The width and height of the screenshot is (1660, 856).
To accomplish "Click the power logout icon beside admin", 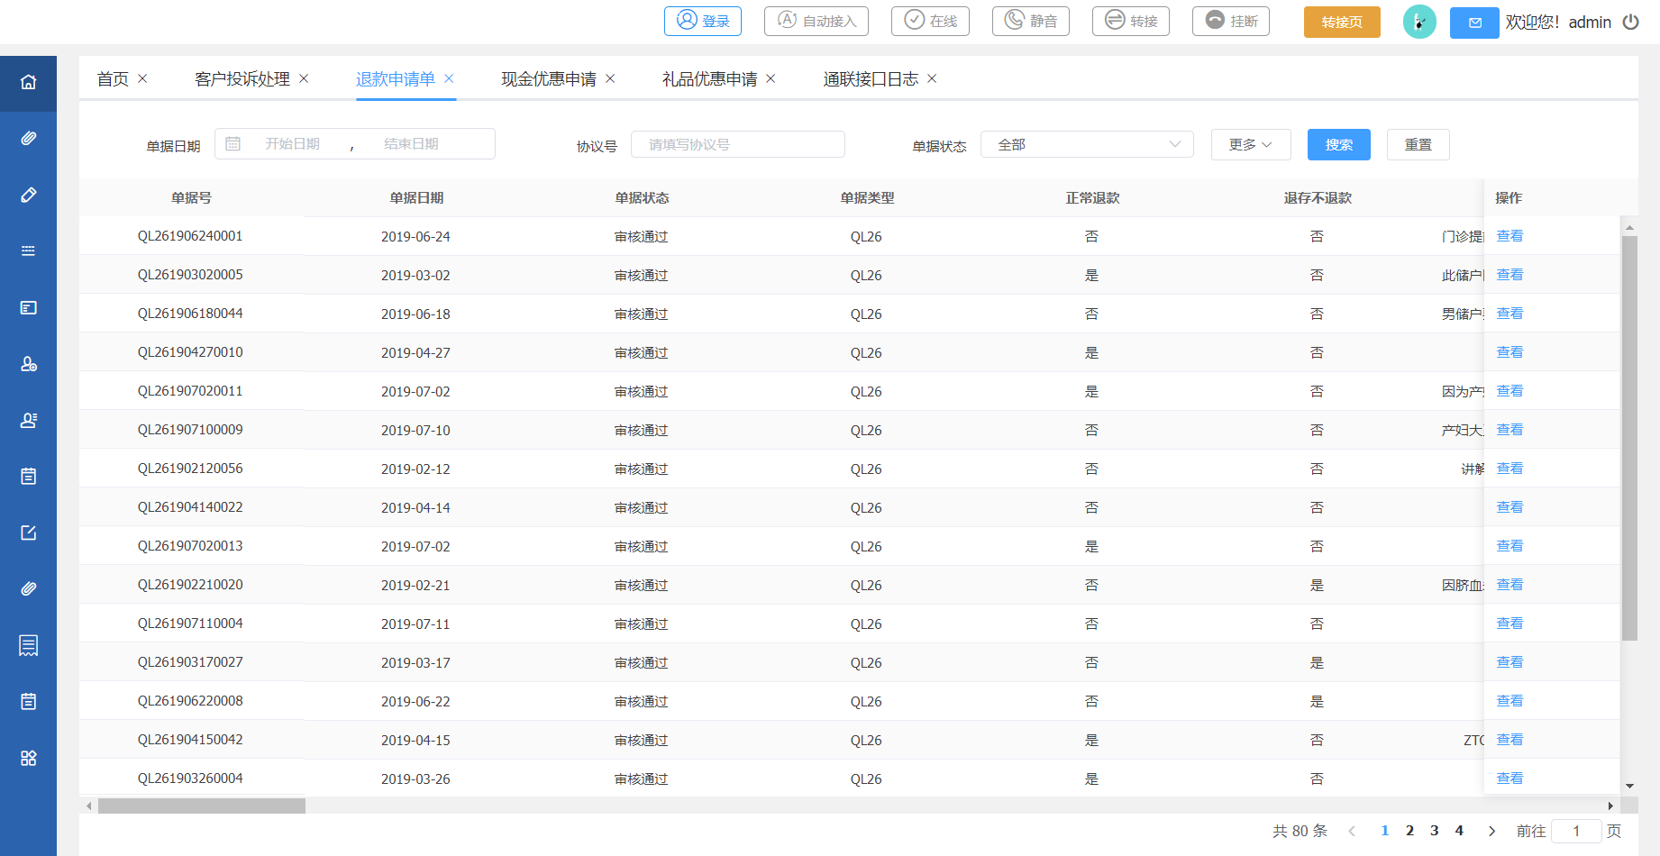I will click(1630, 22).
